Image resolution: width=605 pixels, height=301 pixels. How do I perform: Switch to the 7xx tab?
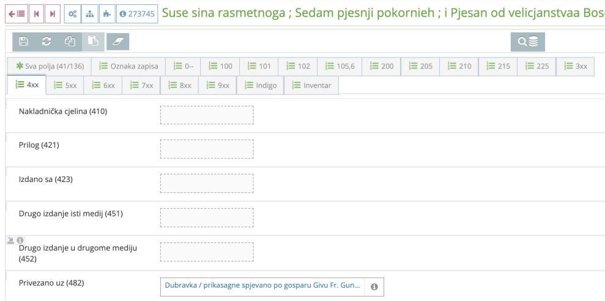(x=141, y=85)
